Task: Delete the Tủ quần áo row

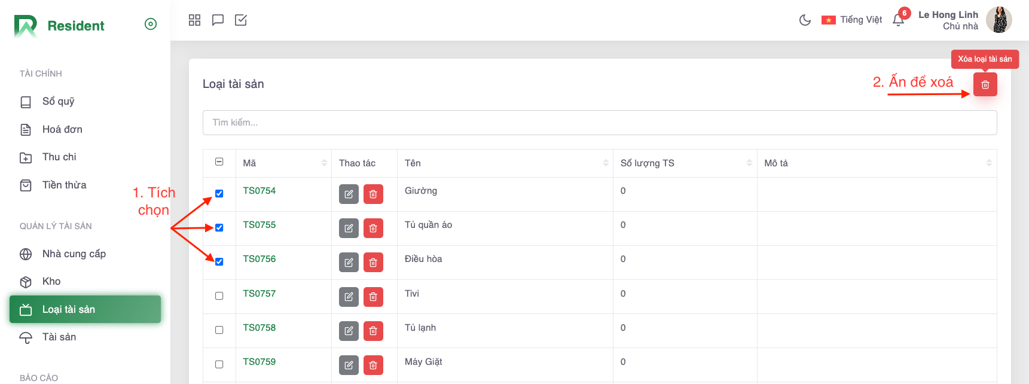Action: point(373,228)
